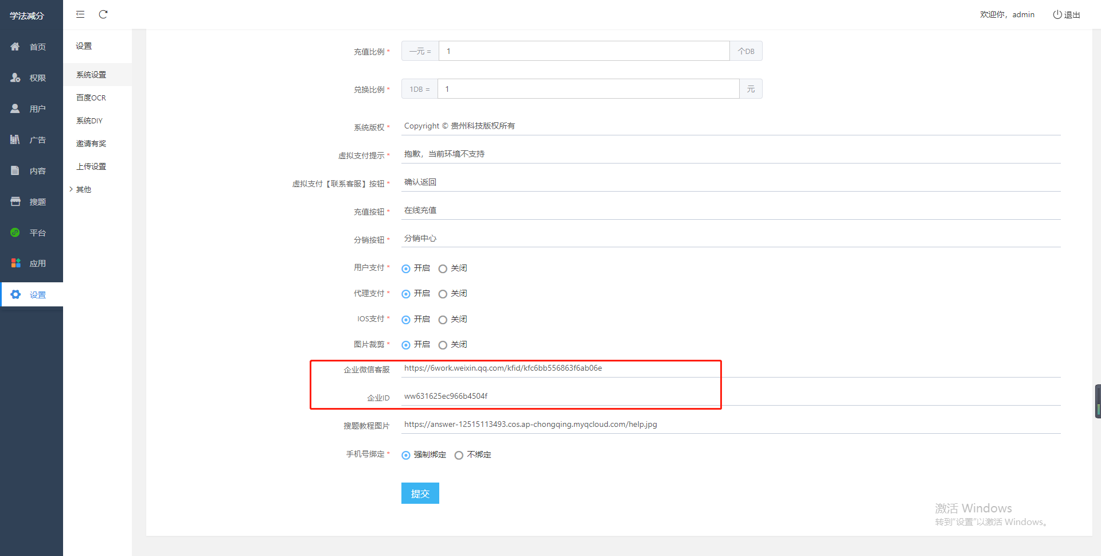Open the 邀请有奖 submenu item
Image resolution: width=1101 pixels, height=556 pixels.
[97, 143]
